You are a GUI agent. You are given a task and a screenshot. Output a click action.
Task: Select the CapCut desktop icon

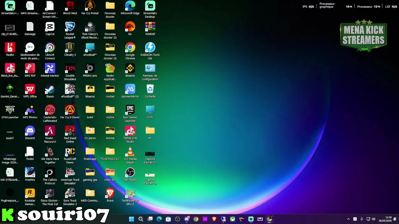point(50,29)
